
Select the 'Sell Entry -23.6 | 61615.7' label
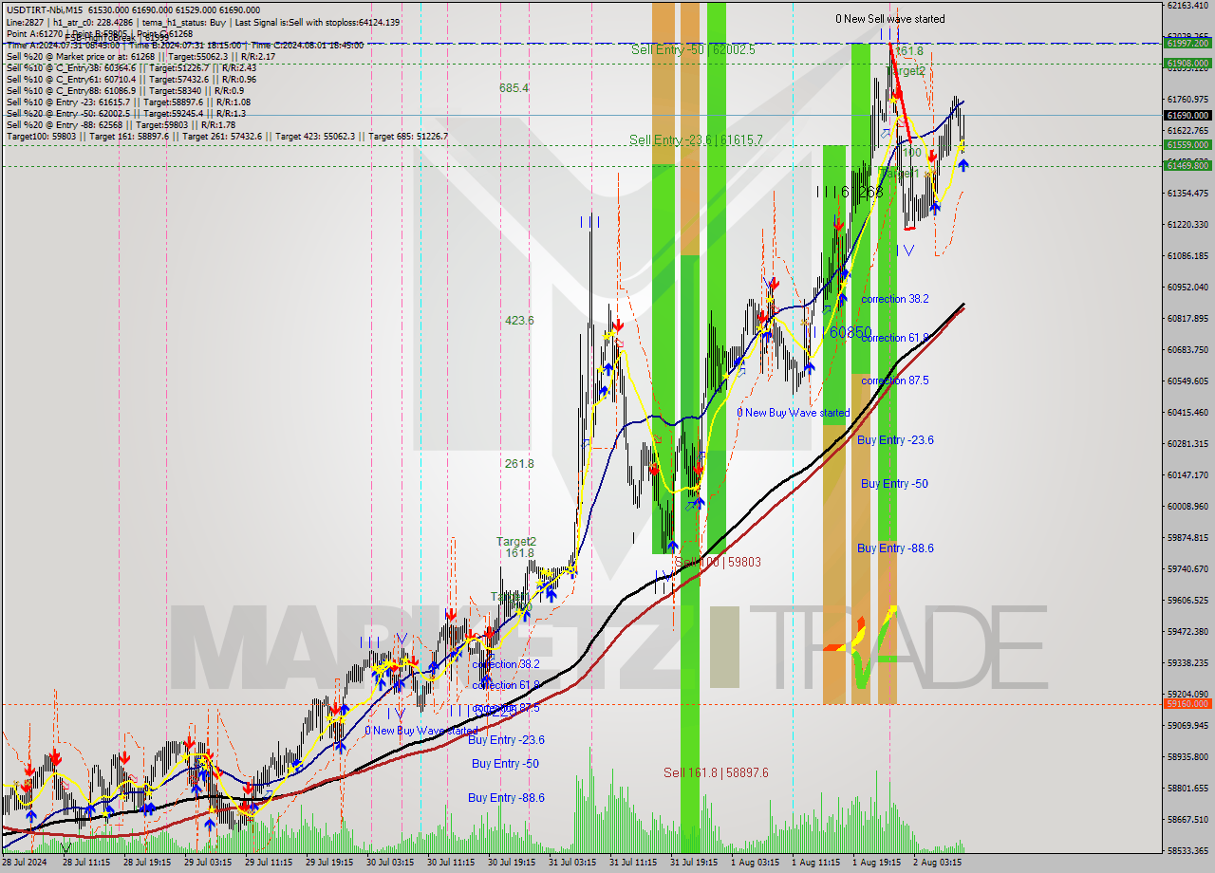pos(696,139)
